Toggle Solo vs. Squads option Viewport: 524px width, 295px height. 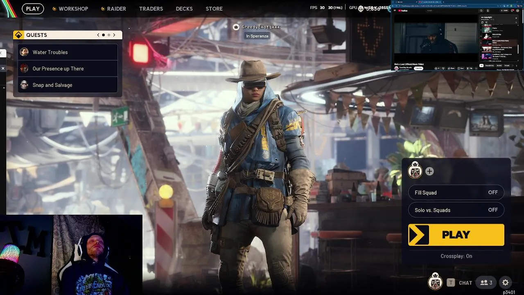pyautogui.click(x=456, y=210)
